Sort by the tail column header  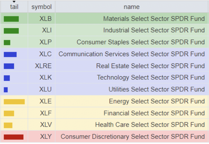[x=14, y=7]
